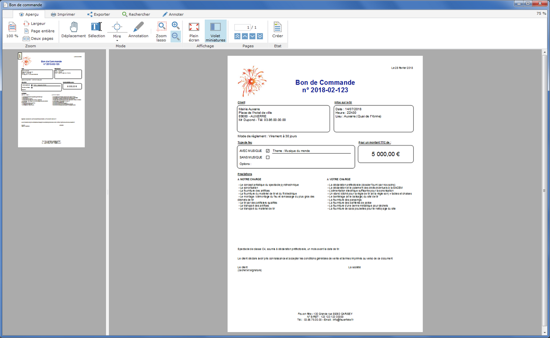The image size is (550, 338).
Task: Click the 'AVEC MUSIQUE' checkbox in document
Action: click(x=268, y=151)
